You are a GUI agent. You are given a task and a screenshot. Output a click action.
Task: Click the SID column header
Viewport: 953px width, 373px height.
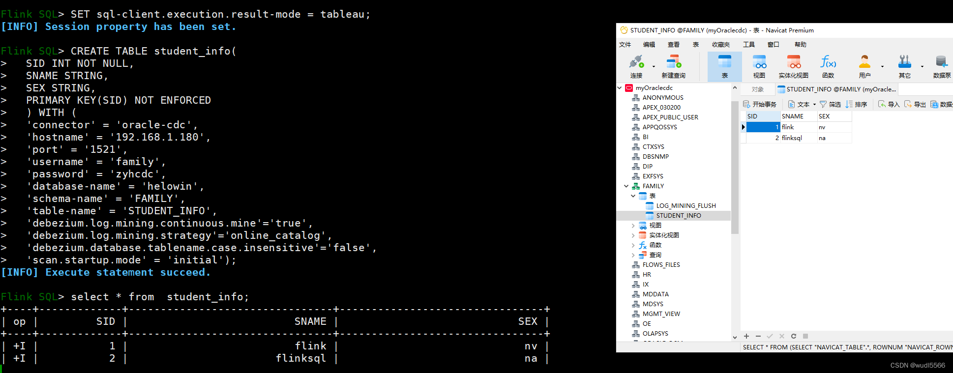764,116
